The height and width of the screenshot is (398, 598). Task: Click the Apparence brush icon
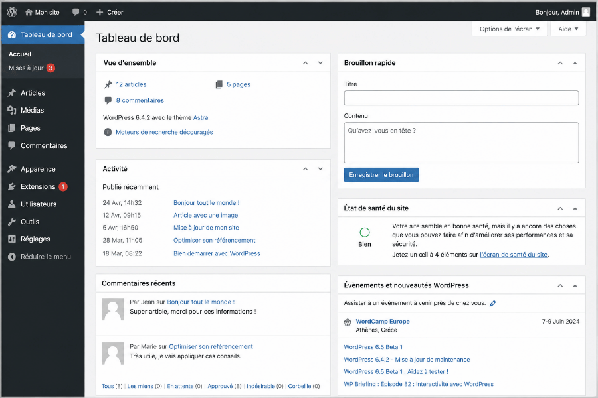(12, 169)
